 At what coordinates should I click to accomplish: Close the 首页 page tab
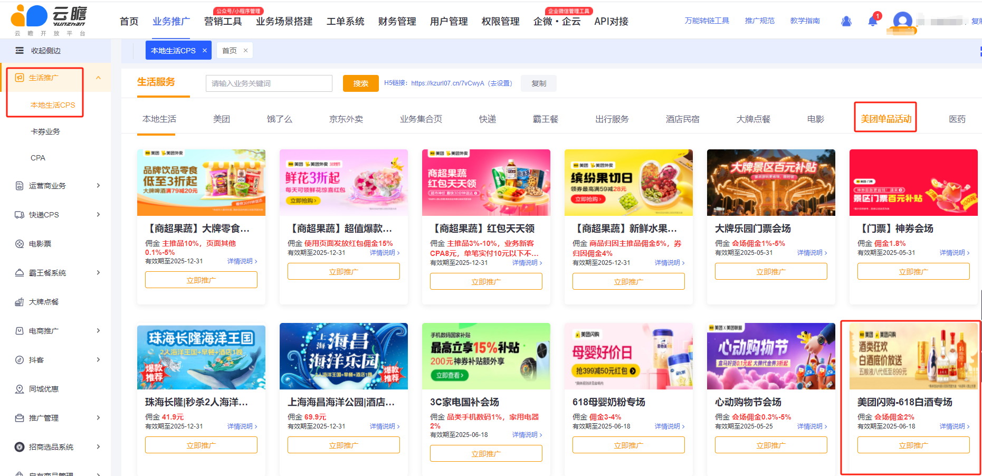pyautogui.click(x=245, y=51)
